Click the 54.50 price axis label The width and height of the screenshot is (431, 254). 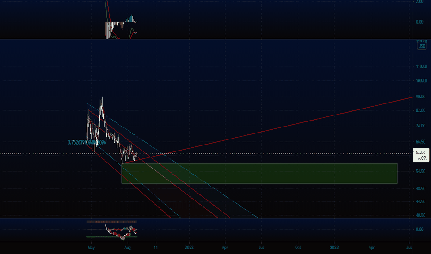click(x=420, y=171)
